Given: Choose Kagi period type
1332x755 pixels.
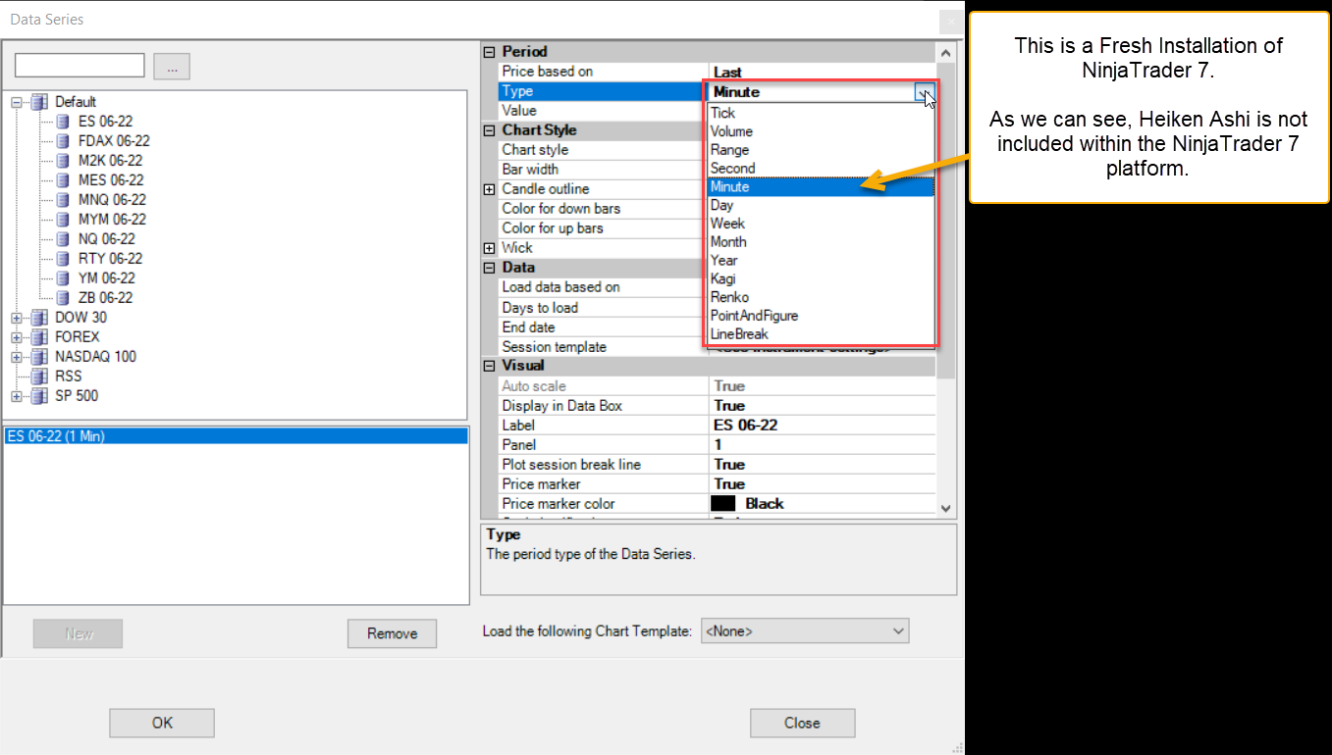Looking at the screenshot, I should [x=821, y=279].
